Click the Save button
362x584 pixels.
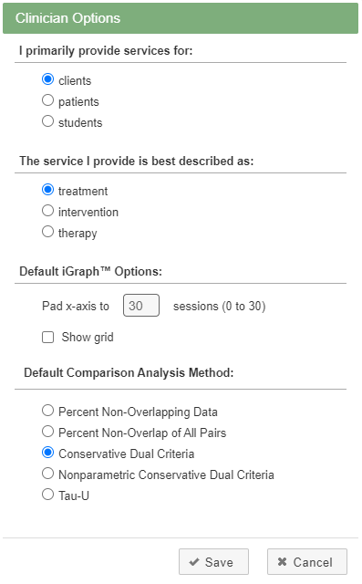pyautogui.click(x=213, y=562)
